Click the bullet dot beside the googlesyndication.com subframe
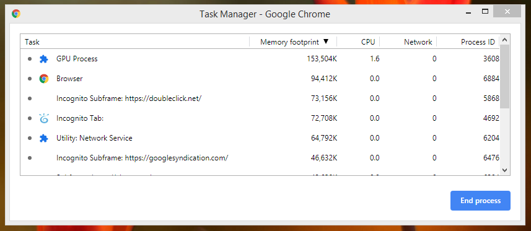The image size is (531, 231). click(30, 158)
